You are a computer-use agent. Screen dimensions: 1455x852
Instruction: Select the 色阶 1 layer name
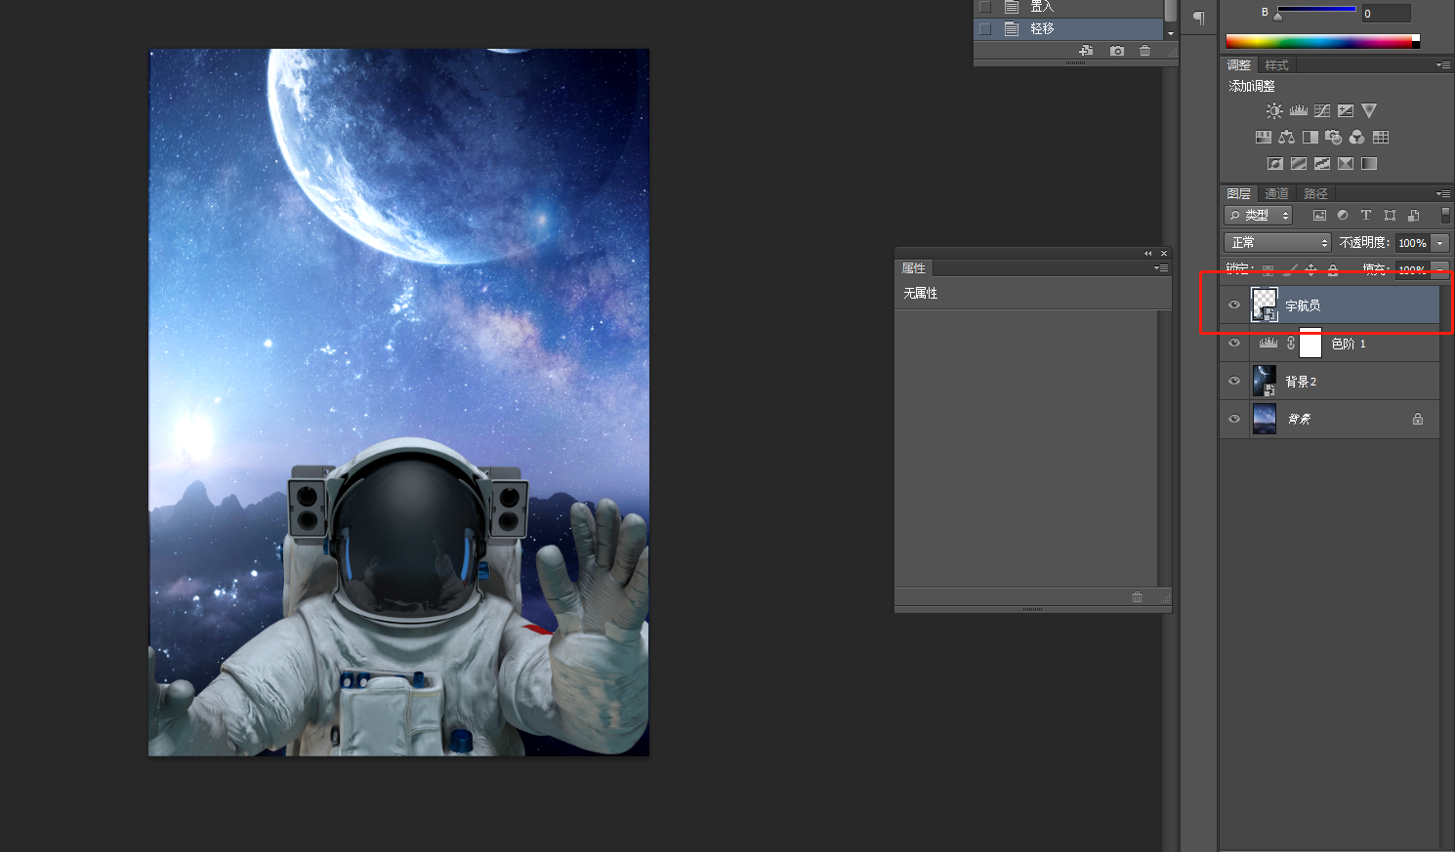(1349, 344)
